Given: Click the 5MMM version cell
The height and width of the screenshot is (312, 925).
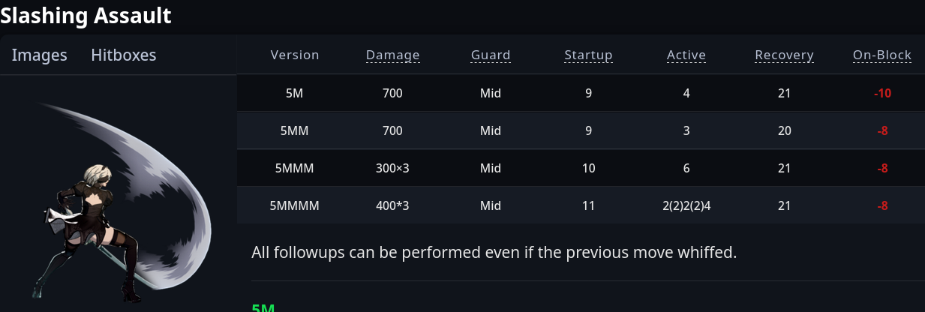Looking at the screenshot, I should pos(295,168).
